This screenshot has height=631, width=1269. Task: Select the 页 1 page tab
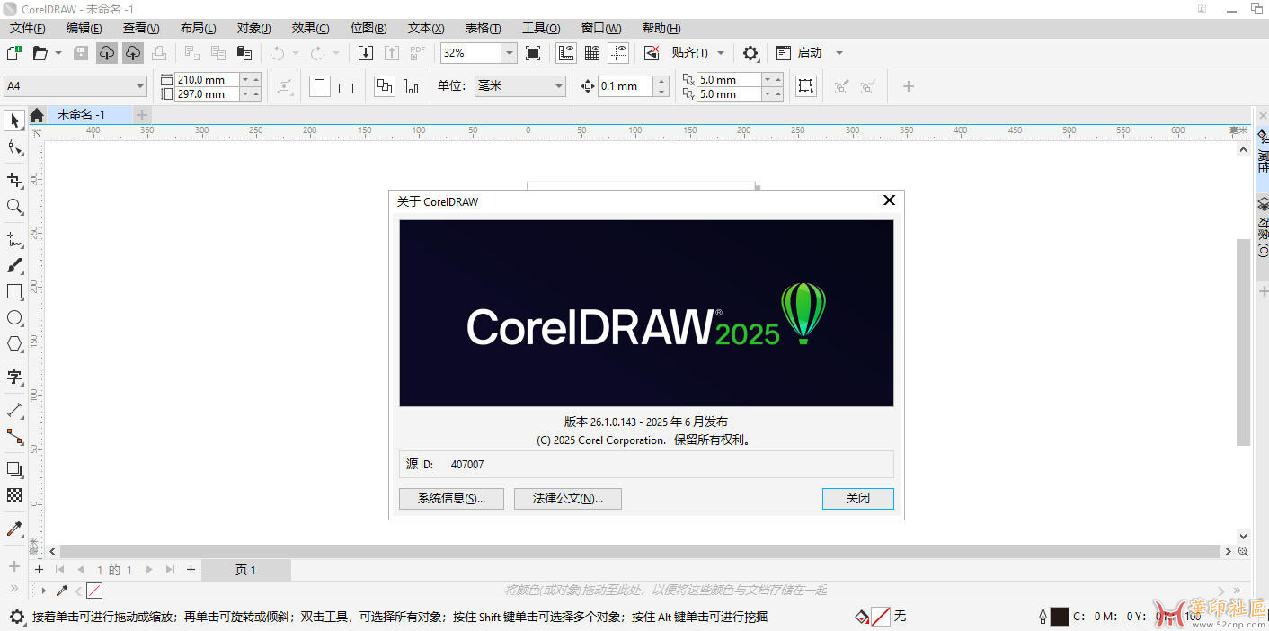[246, 570]
